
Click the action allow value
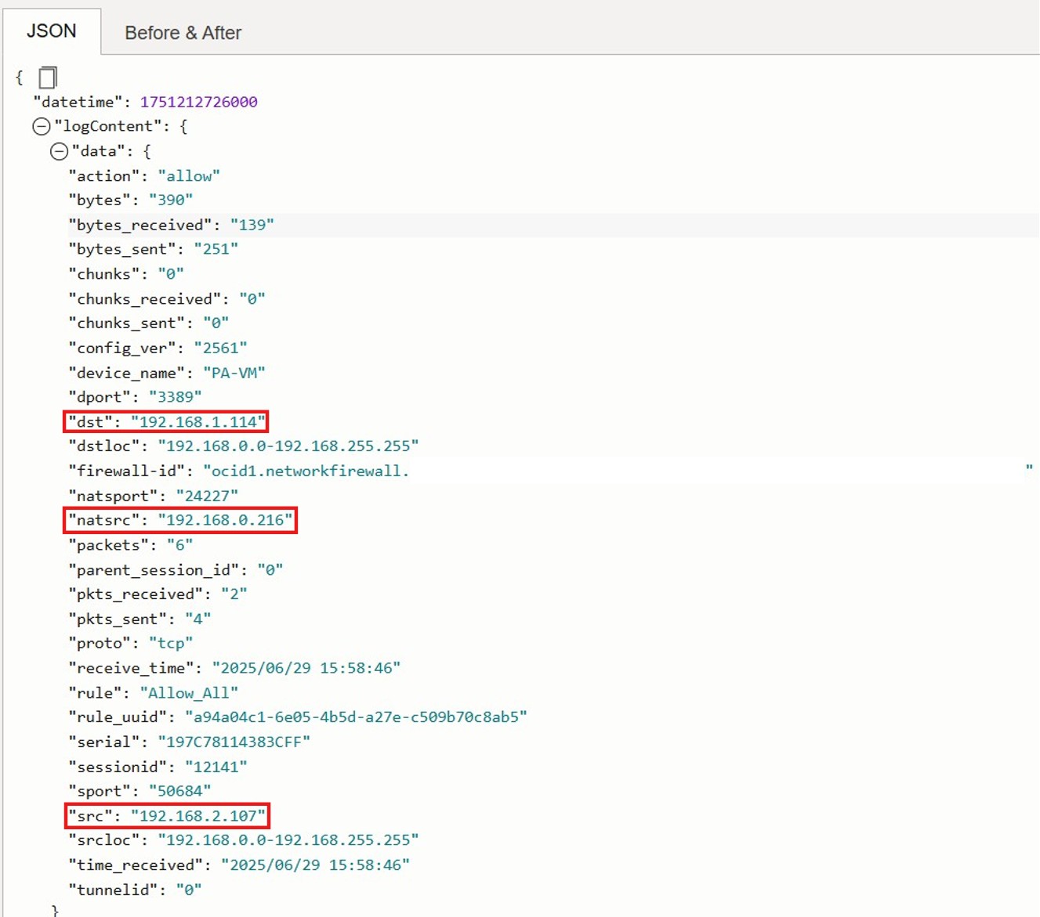pyautogui.click(x=188, y=176)
